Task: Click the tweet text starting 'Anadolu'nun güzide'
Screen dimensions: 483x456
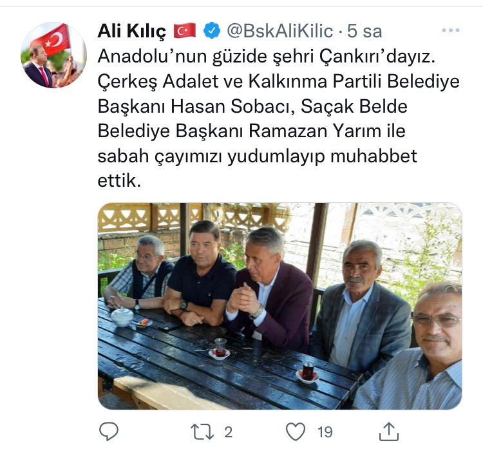Action: [278, 119]
